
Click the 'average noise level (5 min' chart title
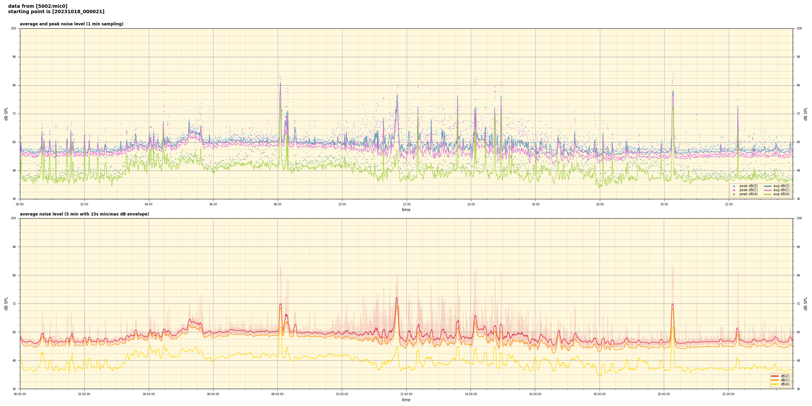pyautogui.click(x=84, y=214)
